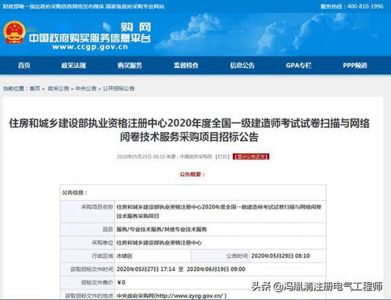Click the national emblem logo icon
The height and width of the screenshot is (300, 391).
(x=14, y=33)
